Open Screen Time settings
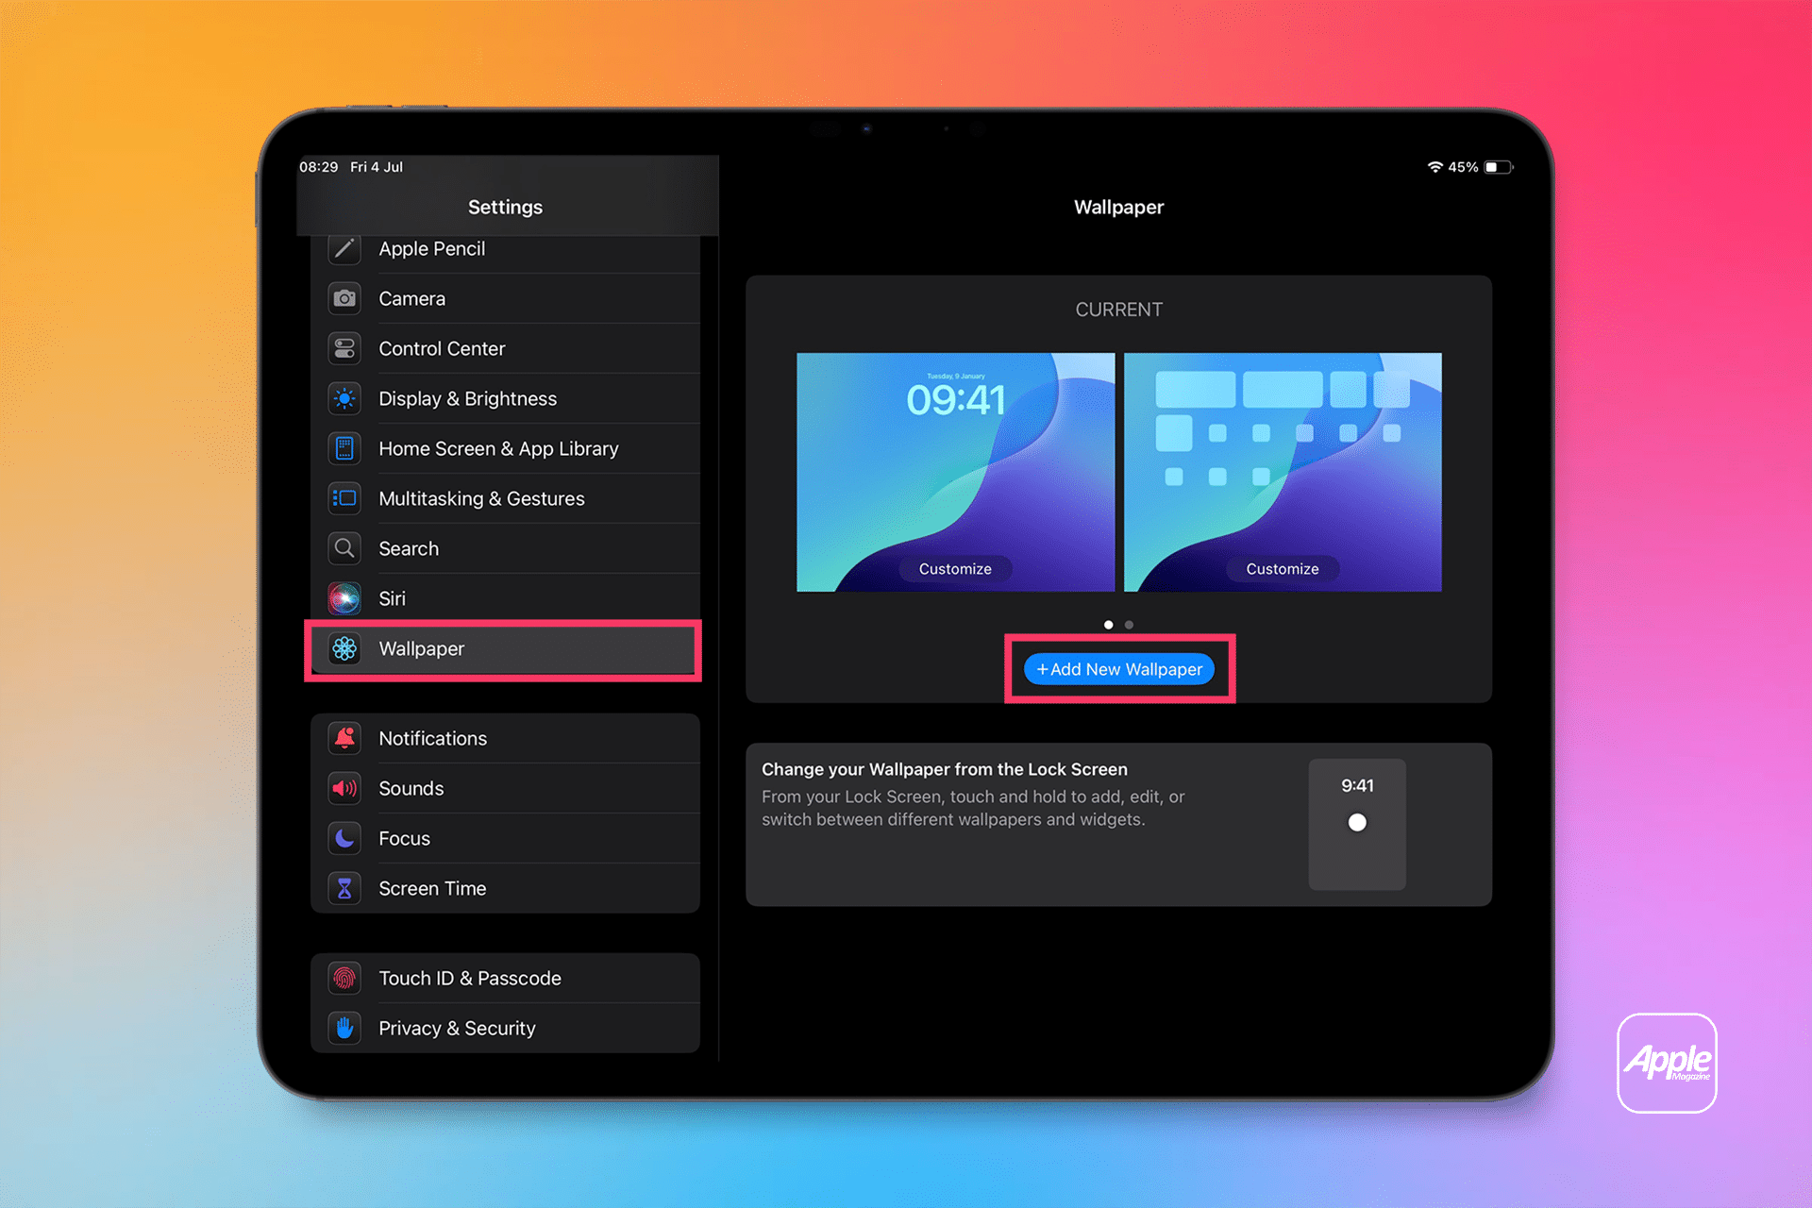Image resolution: width=1812 pixels, height=1208 pixels. tap(505, 888)
